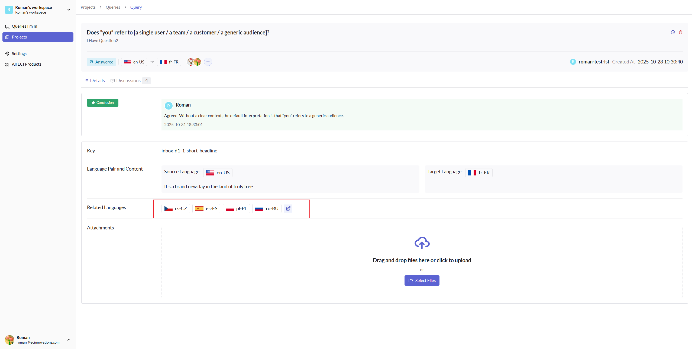
Task: Edit related languages pencil icon
Action: point(288,208)
